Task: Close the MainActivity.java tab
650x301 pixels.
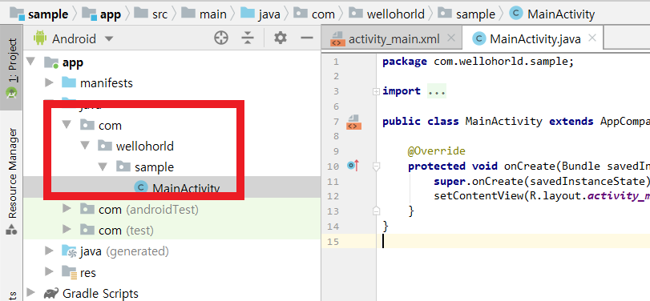Action: [x=592, y=38]
